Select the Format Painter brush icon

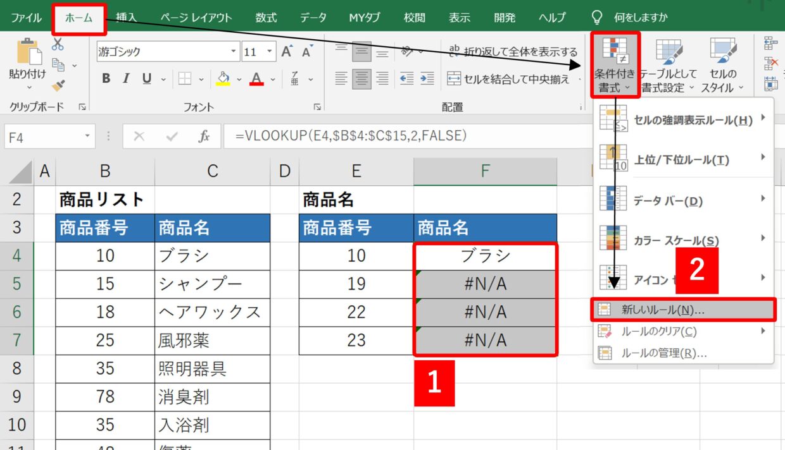click(59, 85)
